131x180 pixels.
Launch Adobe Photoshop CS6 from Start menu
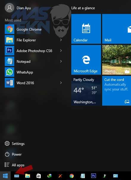[34, 51]
